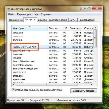This screenshot has width=109, height=109.
Task: Click the horizontal scrollbar thumb
Action: pyautogui.click(x=46, y=85)
